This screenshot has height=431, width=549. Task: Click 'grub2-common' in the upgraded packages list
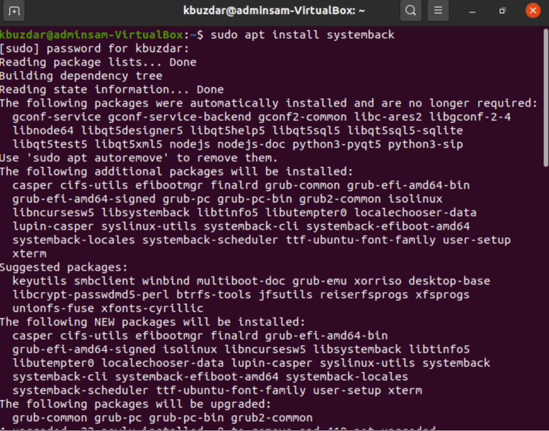click(272, 417)
